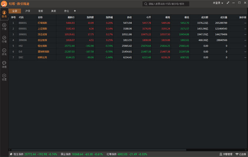Click the DJI code cell
Screen dimensions: 248x157
tap(20, 52)
